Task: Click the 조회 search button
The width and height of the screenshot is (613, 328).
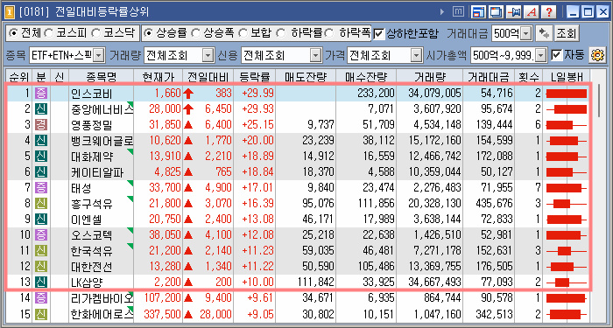Action: (567, 33)
